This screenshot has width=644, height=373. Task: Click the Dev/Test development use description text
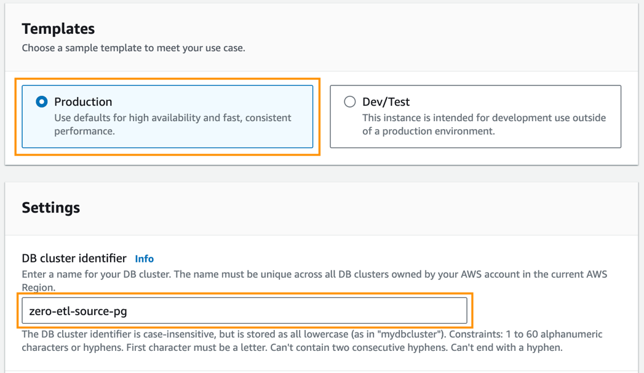click(483, 124)
